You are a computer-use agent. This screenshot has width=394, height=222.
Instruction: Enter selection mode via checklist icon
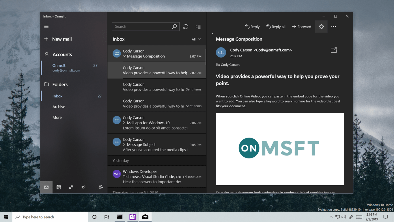(198, 27)
